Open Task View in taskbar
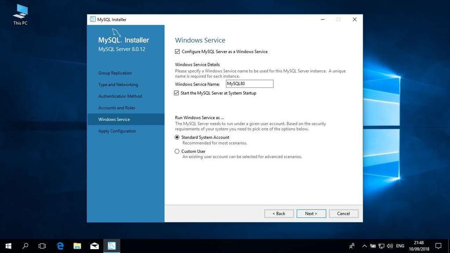 (x=42, y=246)
